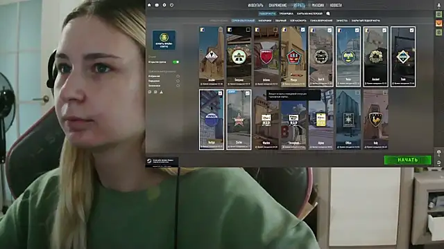Click the triangle icon under the radio list
444x249 pixels.
(x=162, y=92)
